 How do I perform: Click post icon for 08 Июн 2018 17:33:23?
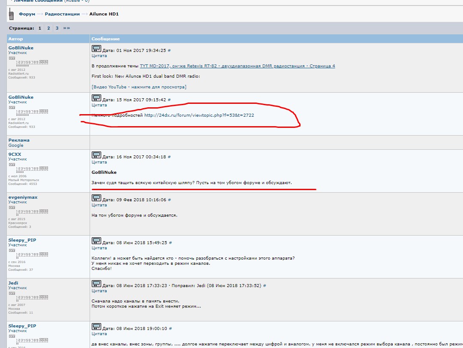click(96, 284)
